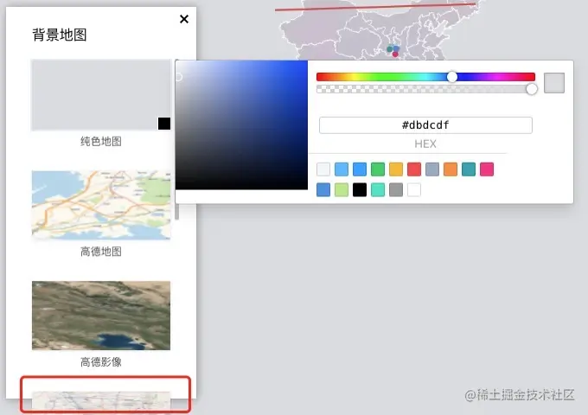Choose the 高德地图 map thumbnail
The image size is (588, 415).
pos(101,205)
